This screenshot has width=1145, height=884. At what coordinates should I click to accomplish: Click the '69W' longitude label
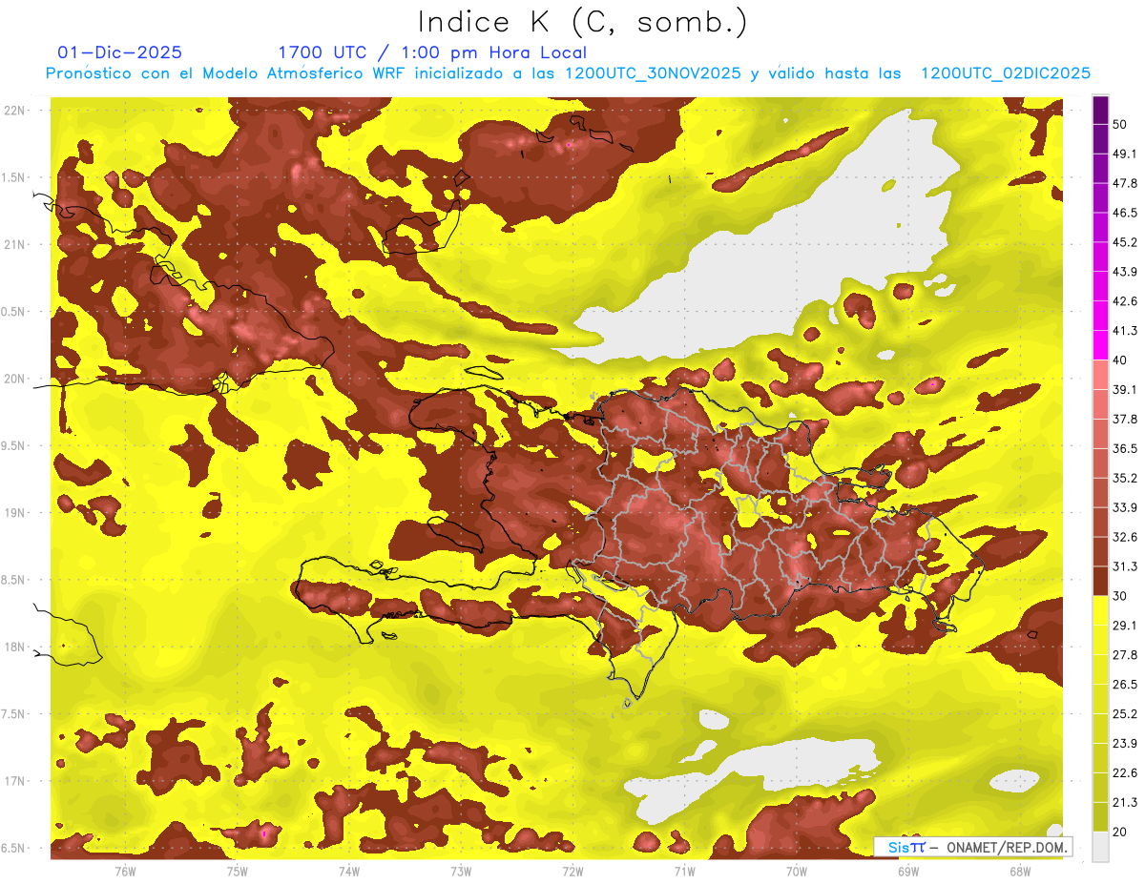(x=908, y=871)
